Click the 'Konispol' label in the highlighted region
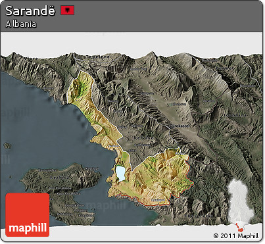The height and width of the screenshot is (244, 265). [158, 200]
